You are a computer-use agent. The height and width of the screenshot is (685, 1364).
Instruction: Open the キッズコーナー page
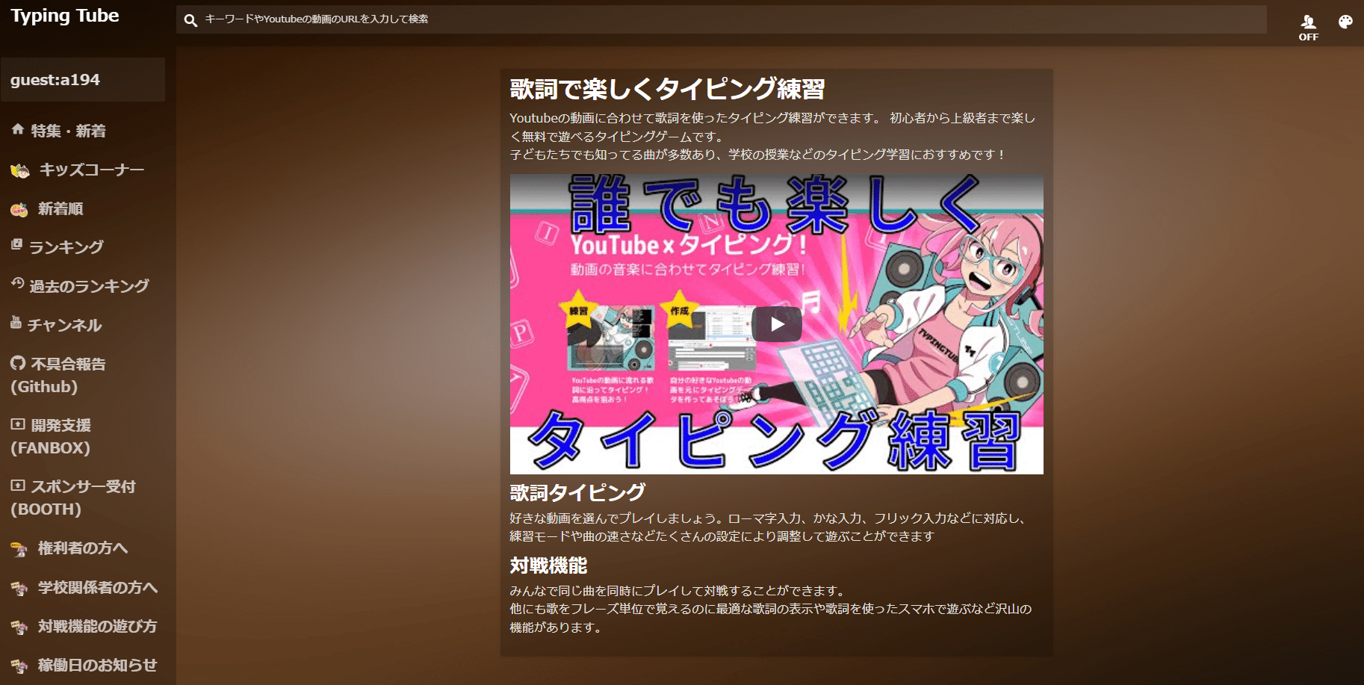coord(92,170)
